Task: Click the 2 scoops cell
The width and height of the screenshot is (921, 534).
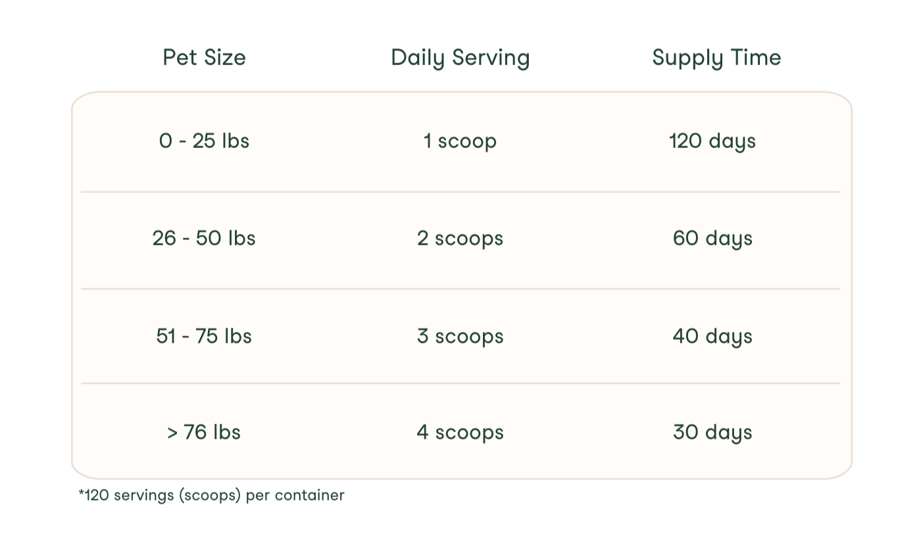Action: click(460, 239)
